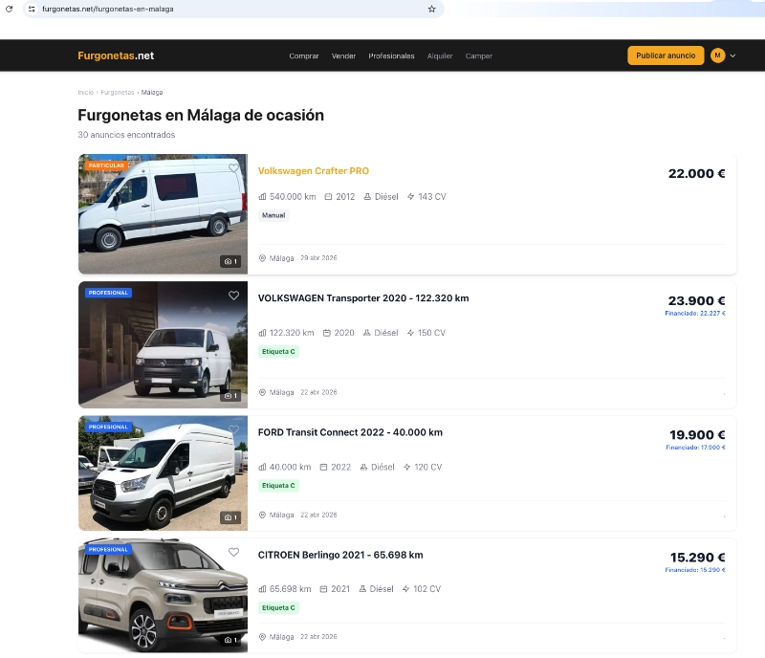
Task: Click the fuel icon beside the Crafter's Diésel
Action: [367, 197]
